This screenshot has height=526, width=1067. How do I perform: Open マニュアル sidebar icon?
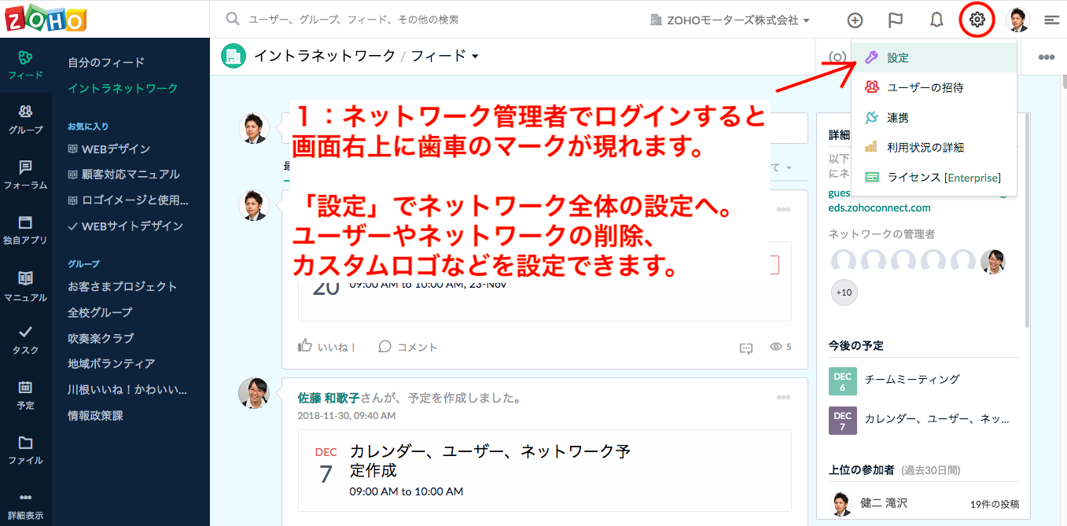(x=26, y=286)
